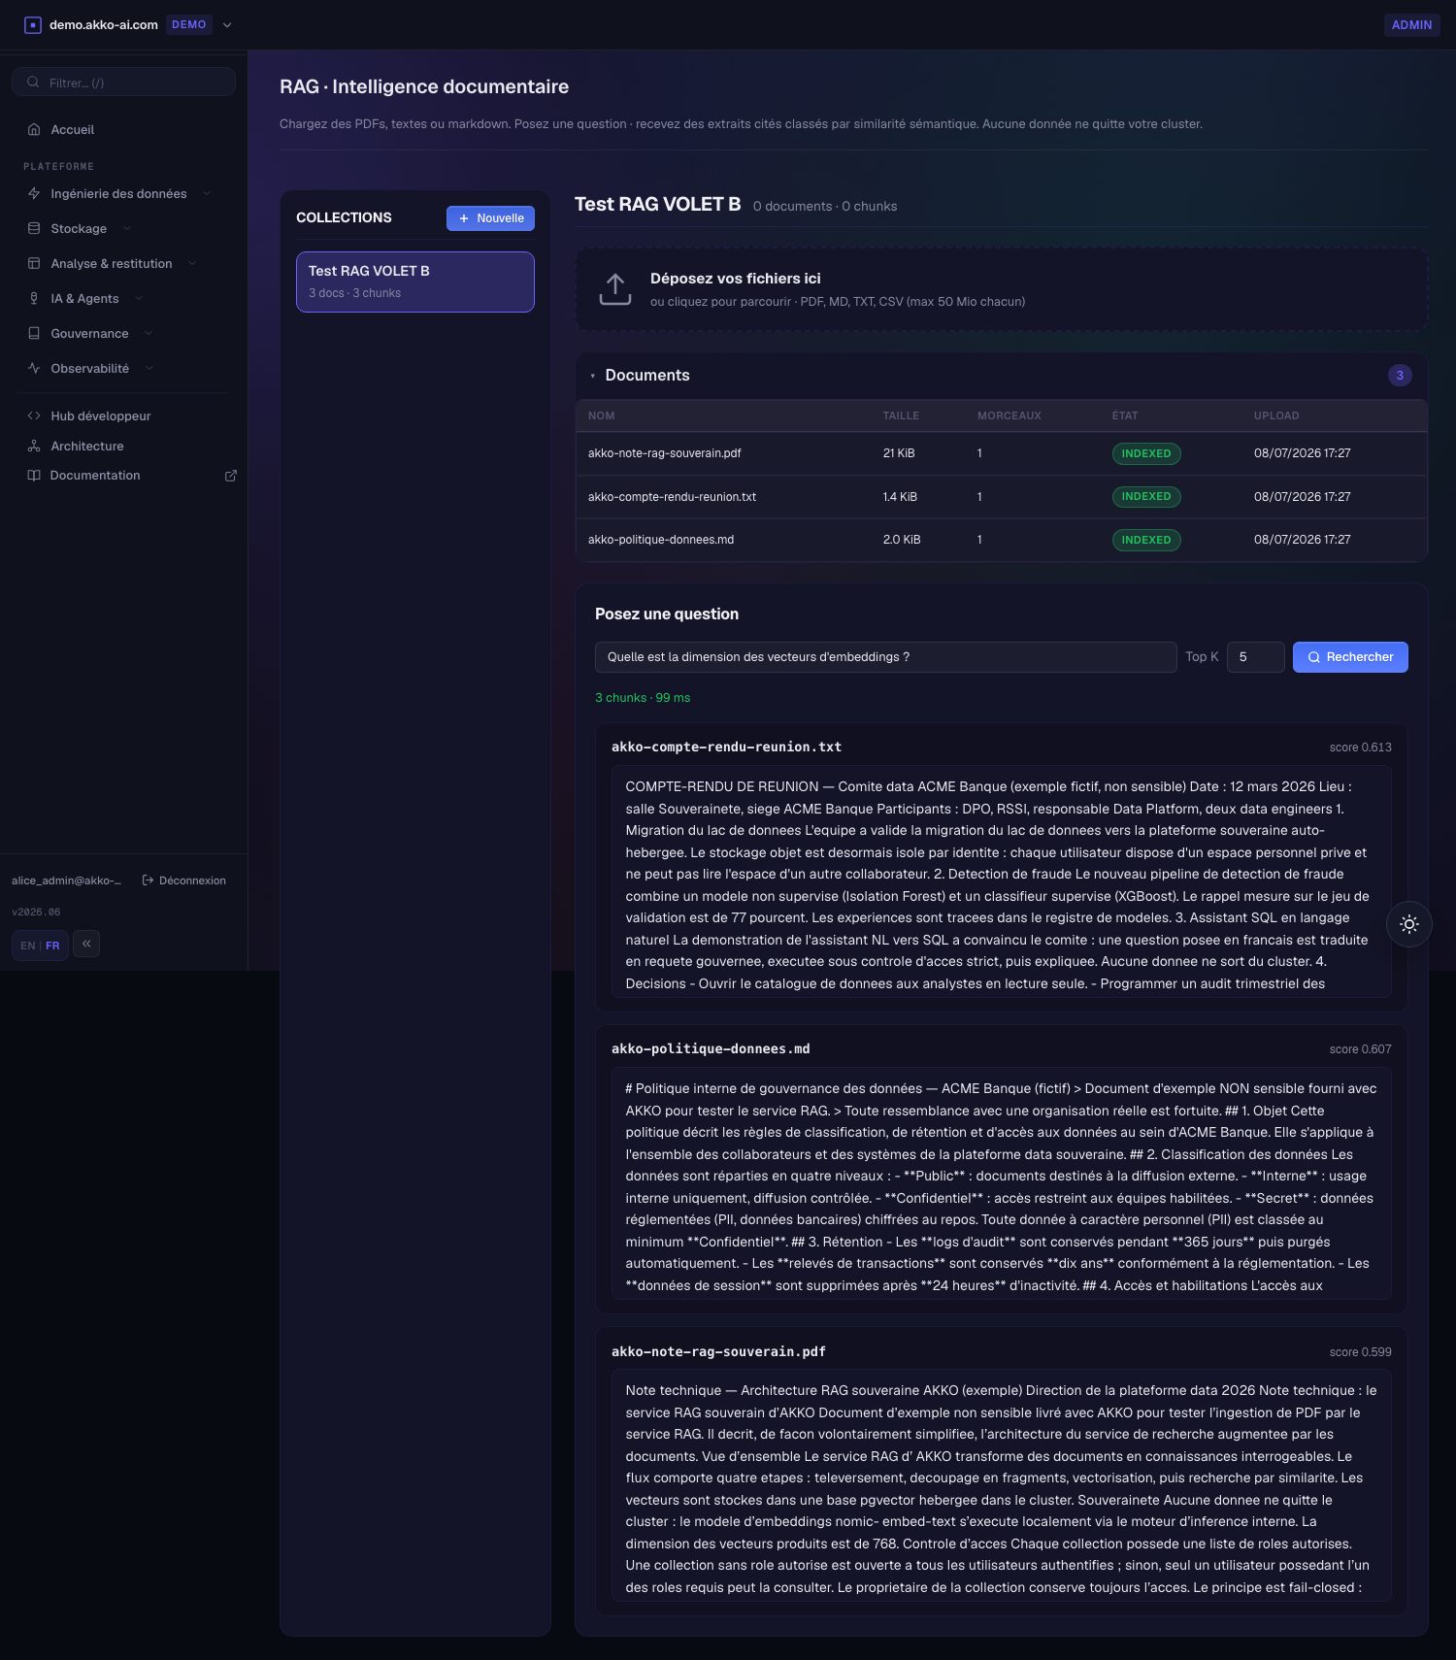Click the NOM column header
1456x1660 pixels.
pyautogui.click(x=602, y=415)
